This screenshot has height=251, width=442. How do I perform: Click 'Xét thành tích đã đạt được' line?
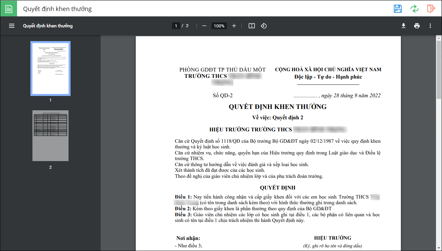click(220, 170)
